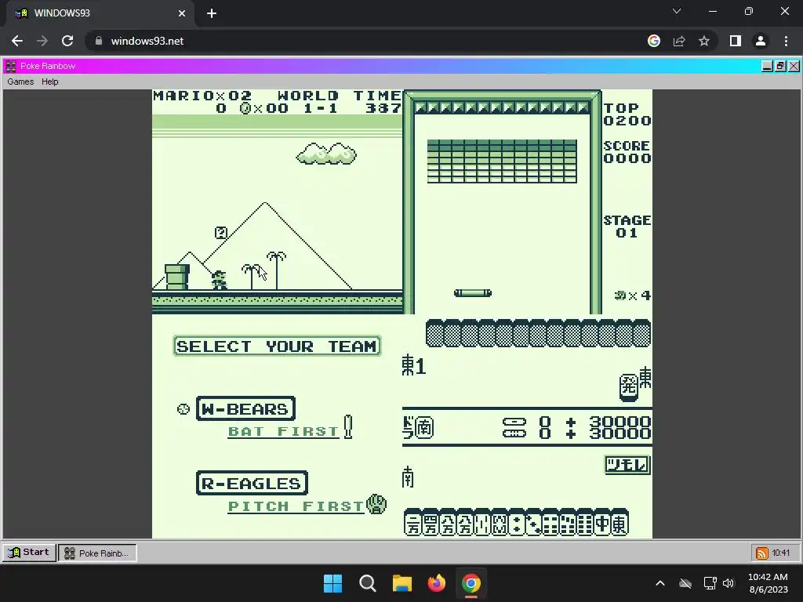
Task: Click the RSS feed tray icon
Action: click(x=761, y=553)
